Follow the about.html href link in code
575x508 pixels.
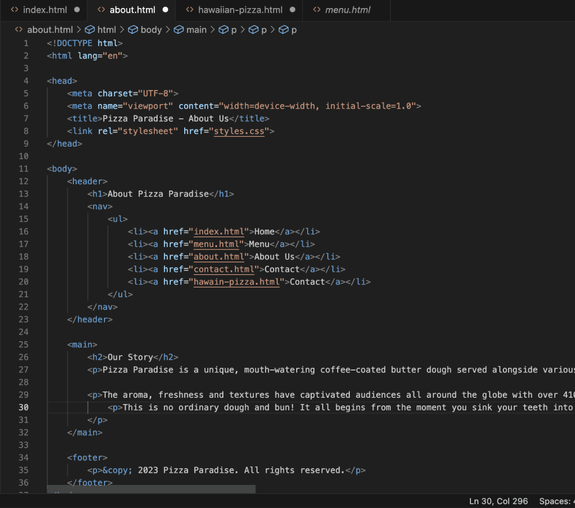tap(219, 257)
